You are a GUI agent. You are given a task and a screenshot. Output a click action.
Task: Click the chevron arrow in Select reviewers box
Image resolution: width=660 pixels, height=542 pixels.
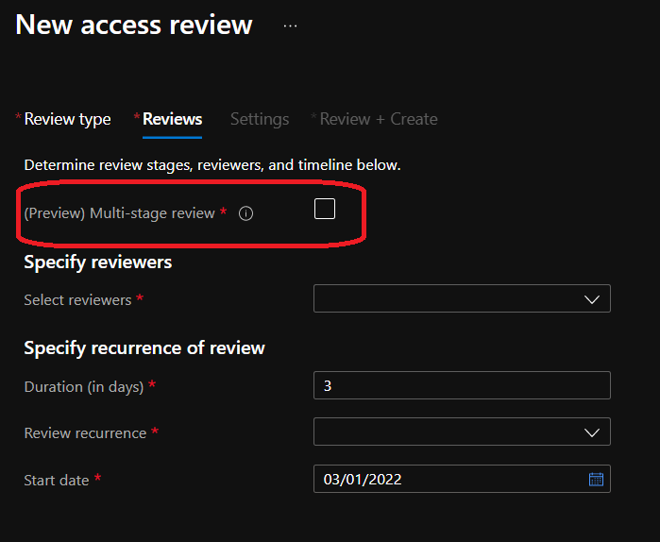592,299
